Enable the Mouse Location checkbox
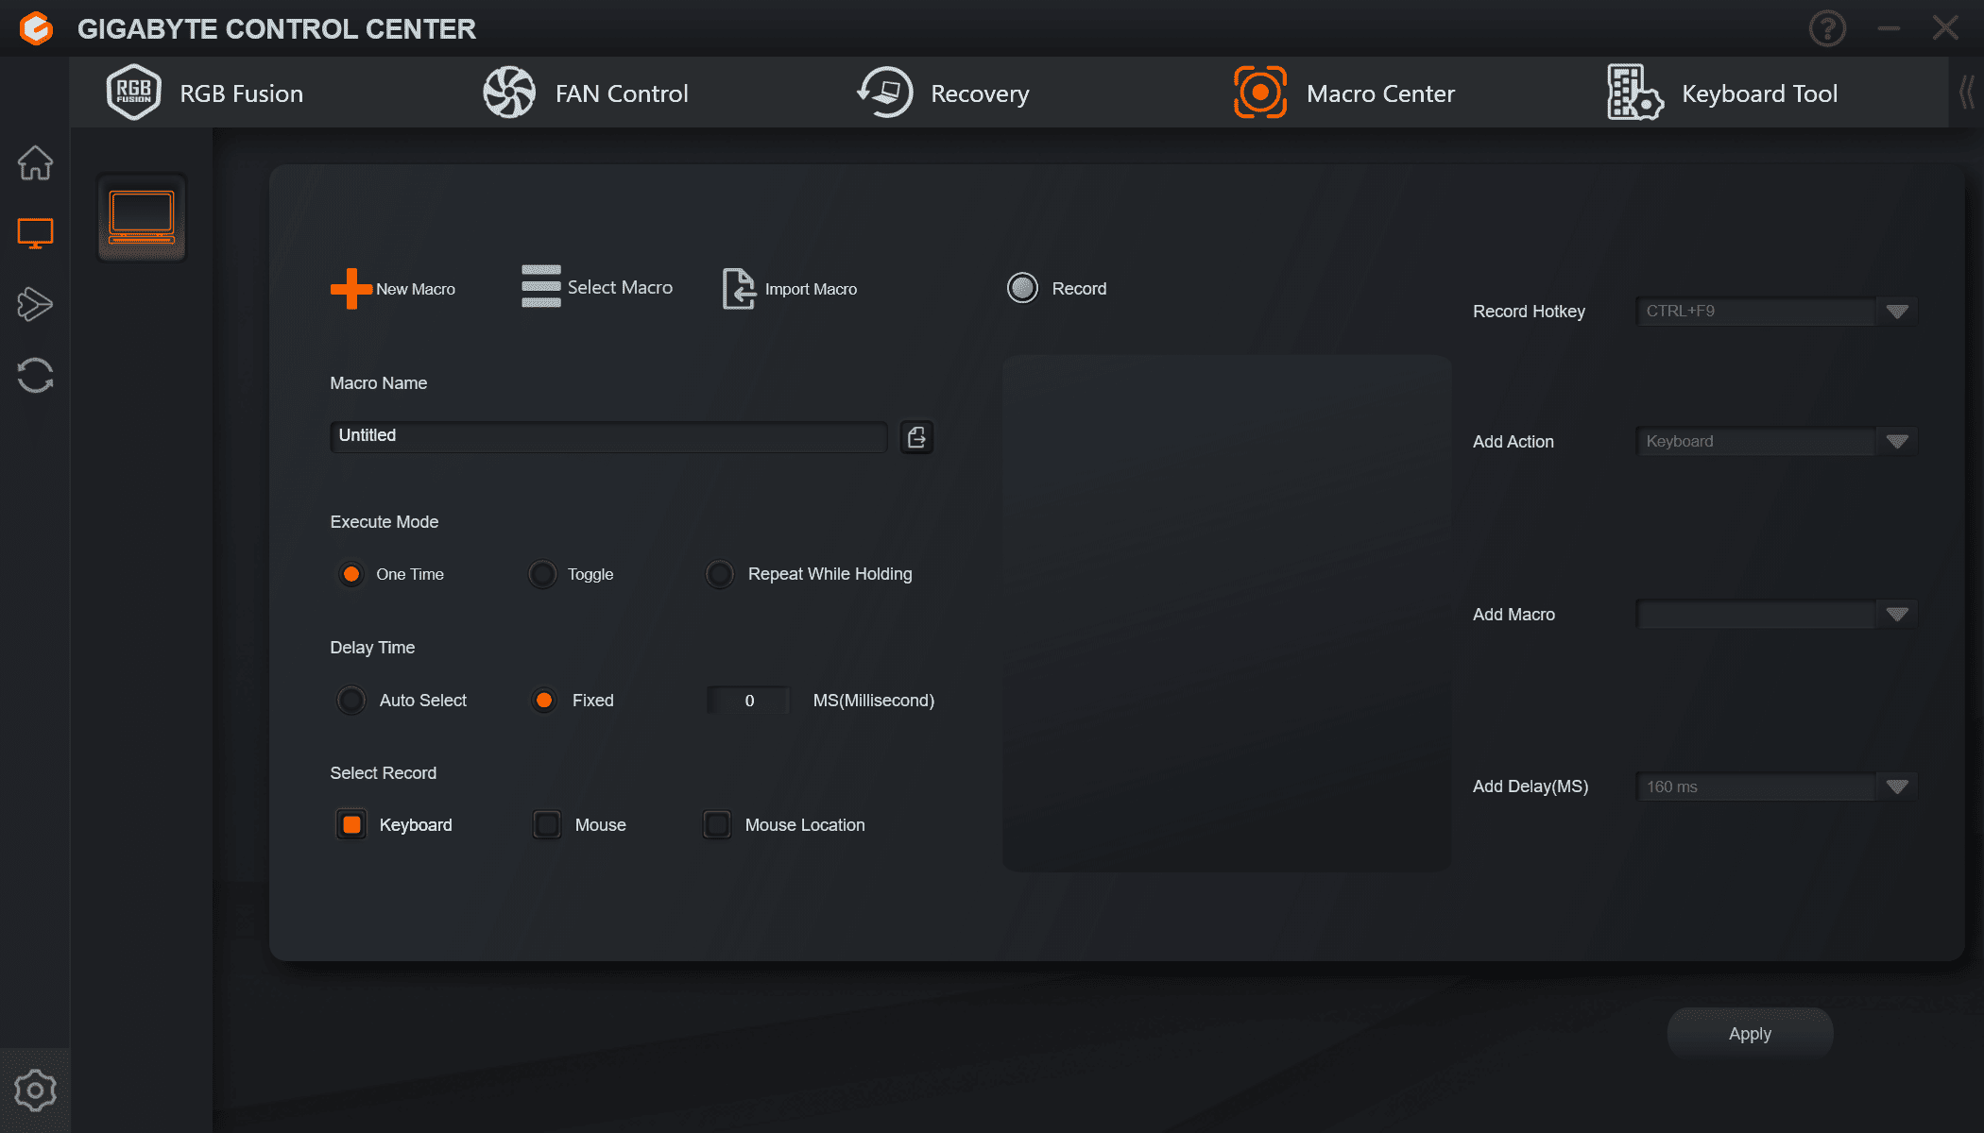Viewport: 1984px width, 1133px height. [717, 824]
